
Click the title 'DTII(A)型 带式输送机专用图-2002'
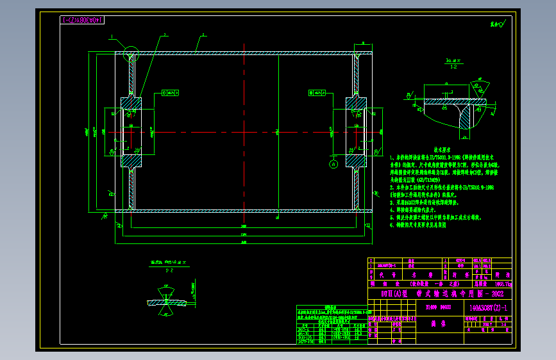point(442,294)
